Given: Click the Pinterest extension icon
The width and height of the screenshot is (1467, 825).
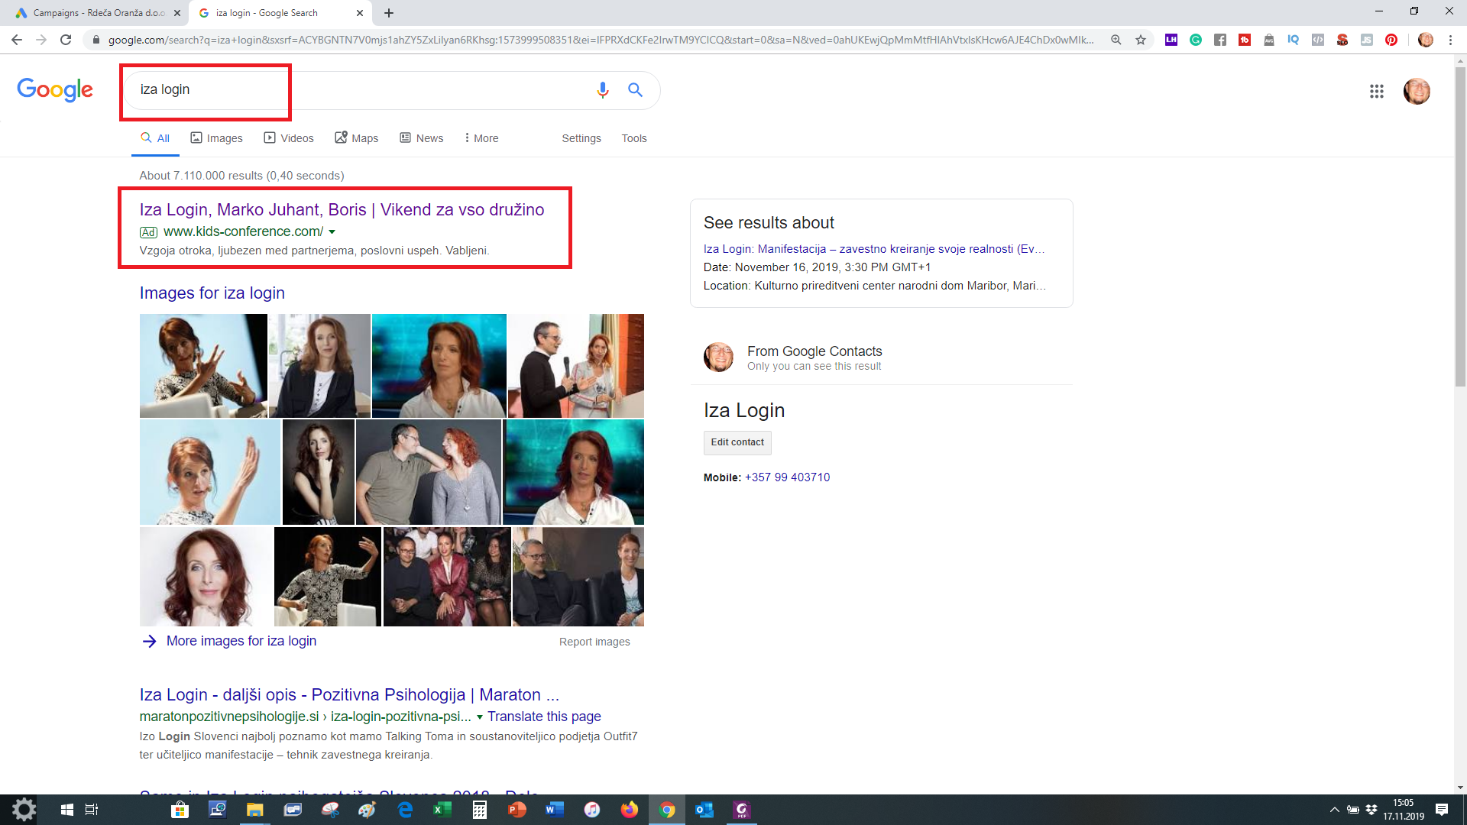Looking at the screenshot, I should (x=1391, y=40).
